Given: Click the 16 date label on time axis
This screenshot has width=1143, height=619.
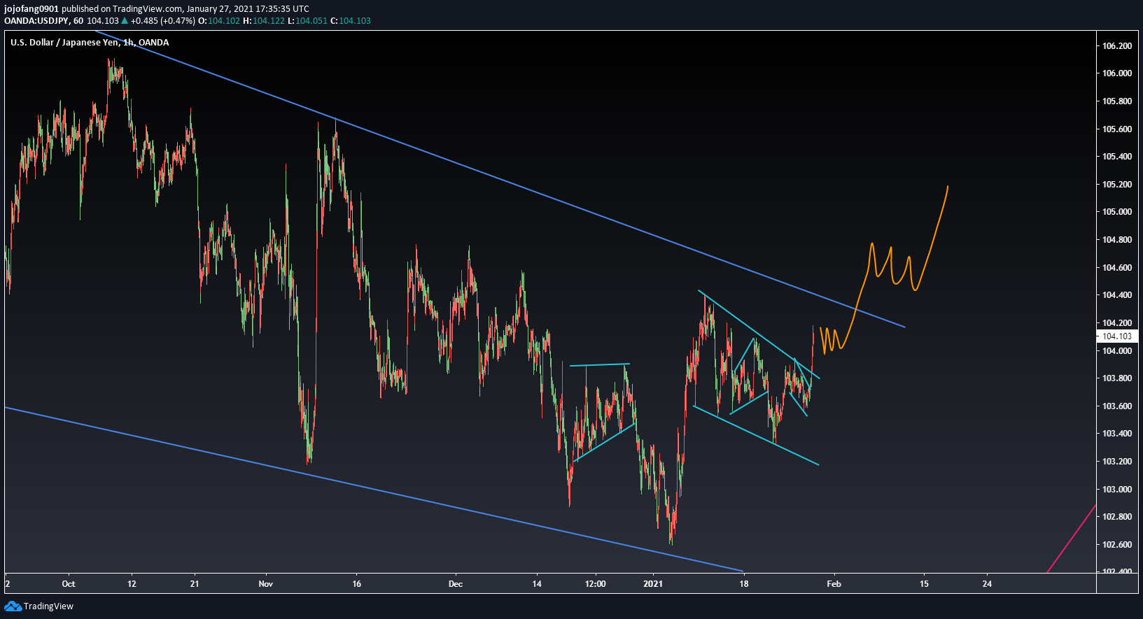Looking at the screenshot, I should pos(356,584).
